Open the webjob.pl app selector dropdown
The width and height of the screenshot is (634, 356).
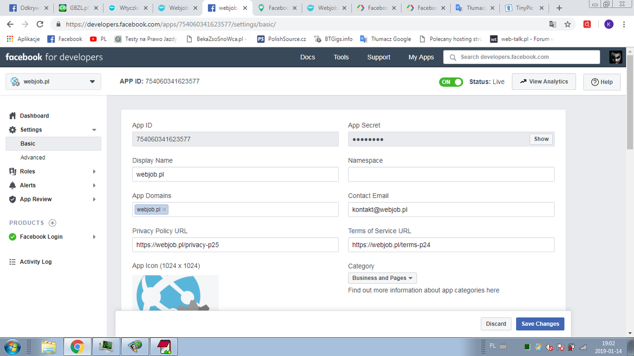pos(53,82)
